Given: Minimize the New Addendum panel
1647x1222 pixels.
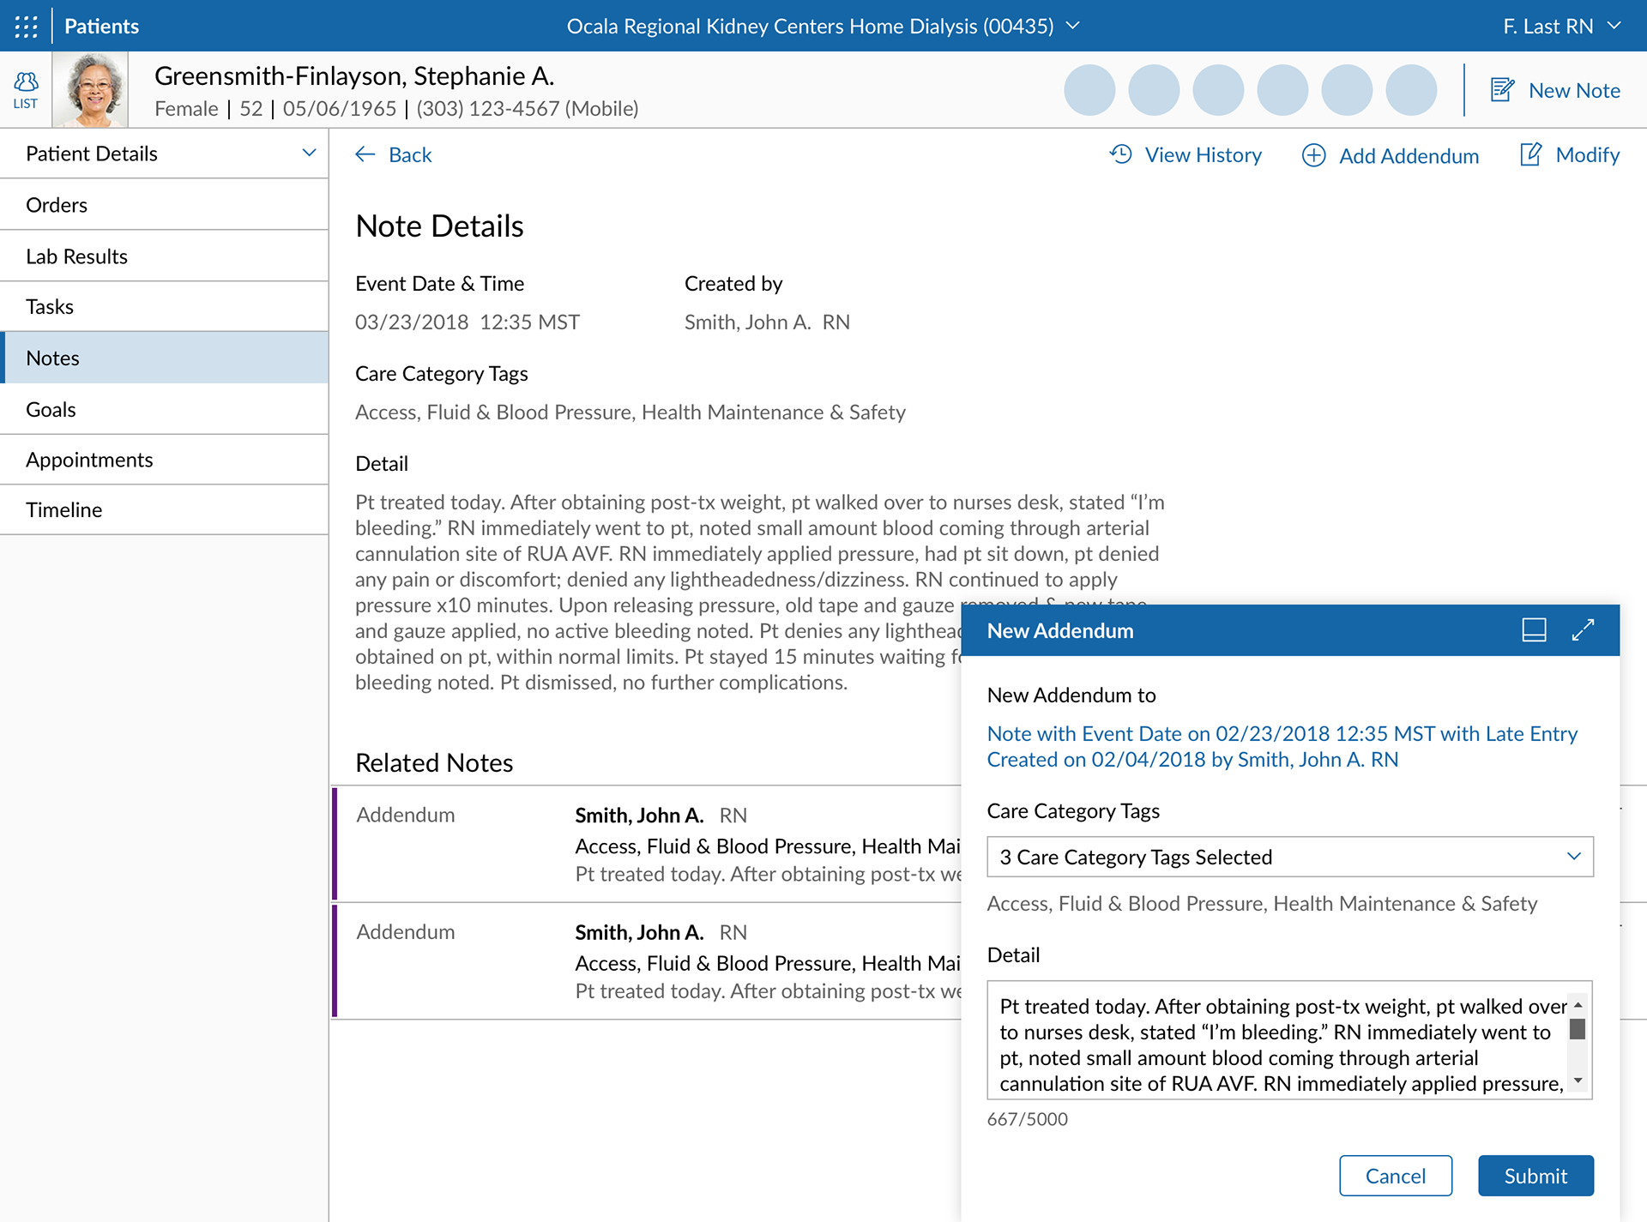Looking at the screenshot, I should pos(1534,630).
